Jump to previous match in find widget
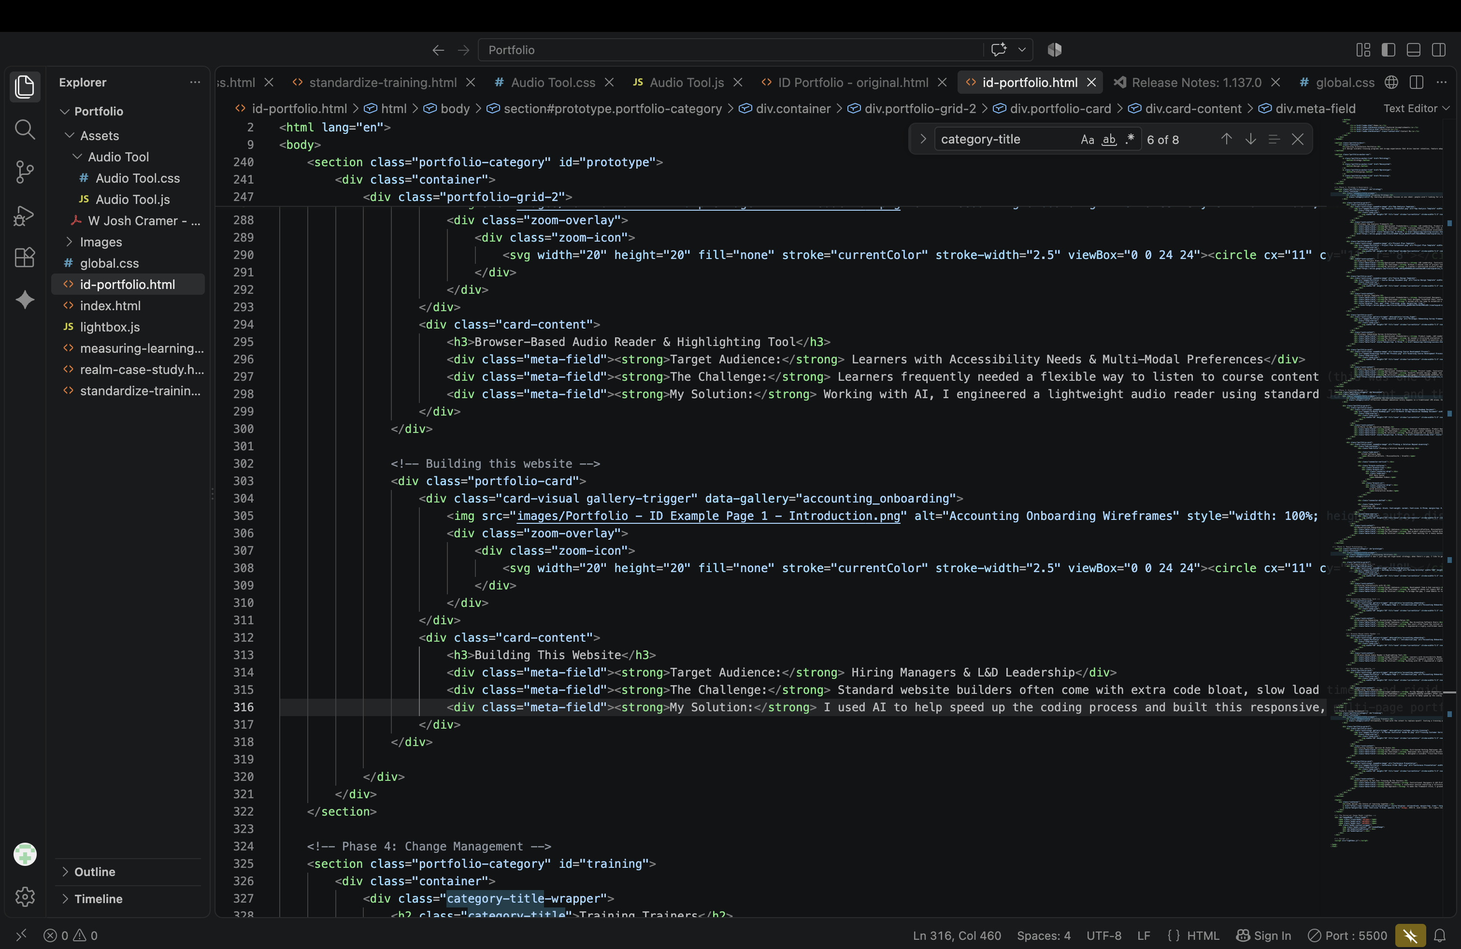The image size is (1461, 949). click(x=1226, y=139)
